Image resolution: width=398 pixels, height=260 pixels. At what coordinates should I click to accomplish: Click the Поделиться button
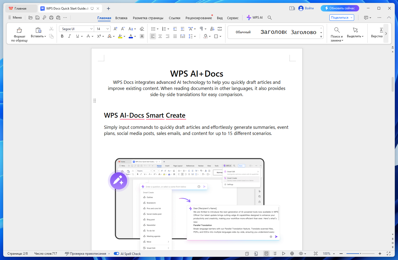(342, 18)
